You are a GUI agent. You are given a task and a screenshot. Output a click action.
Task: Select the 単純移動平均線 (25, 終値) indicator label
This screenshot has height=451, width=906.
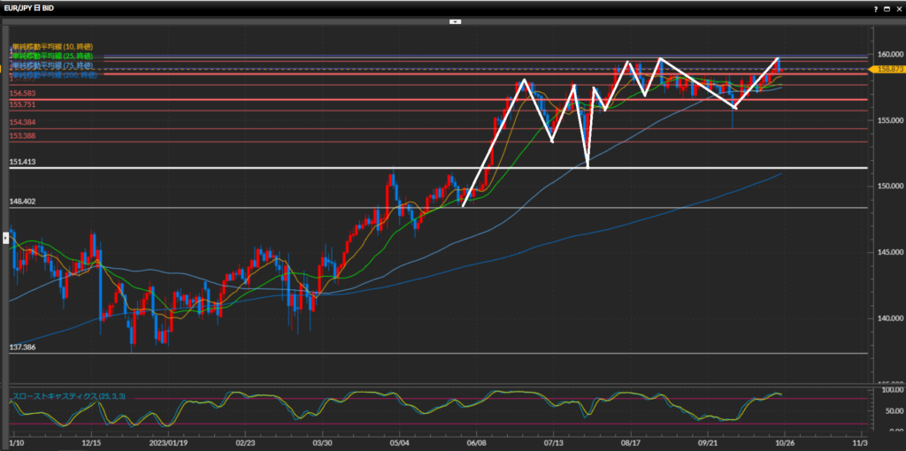51,56
